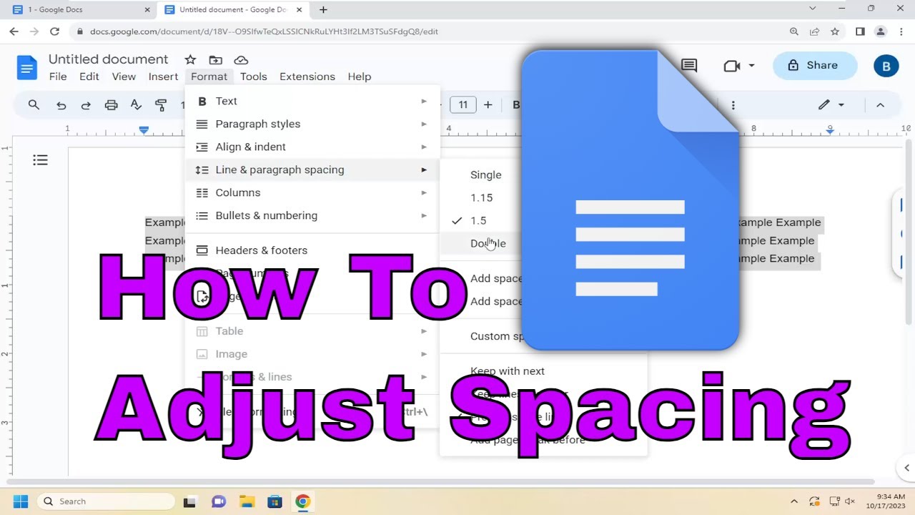Select the checked 1.5 spacing option

[x=478, y=220]
